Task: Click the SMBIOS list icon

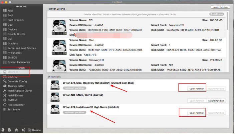Action: 5,58
